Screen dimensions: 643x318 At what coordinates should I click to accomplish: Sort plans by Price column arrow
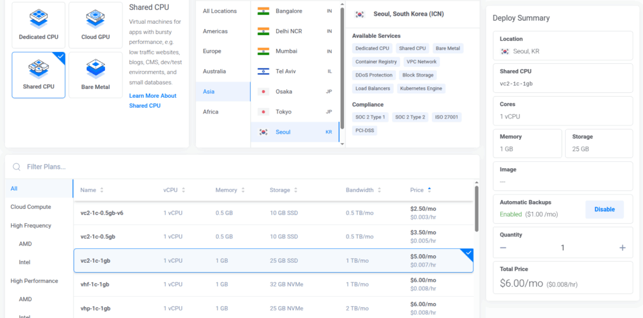click(x=430, y=190)
